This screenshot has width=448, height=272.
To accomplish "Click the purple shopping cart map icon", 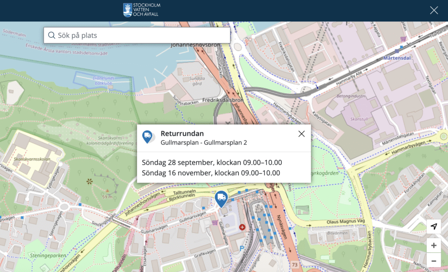I will [x=214, y=223].
